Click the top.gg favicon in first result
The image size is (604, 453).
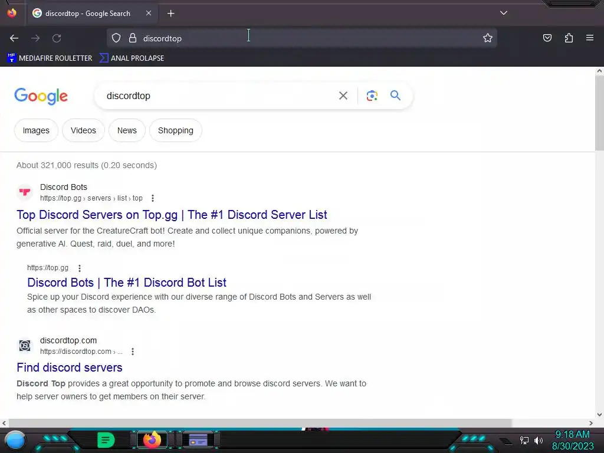(x=25, y=192)
